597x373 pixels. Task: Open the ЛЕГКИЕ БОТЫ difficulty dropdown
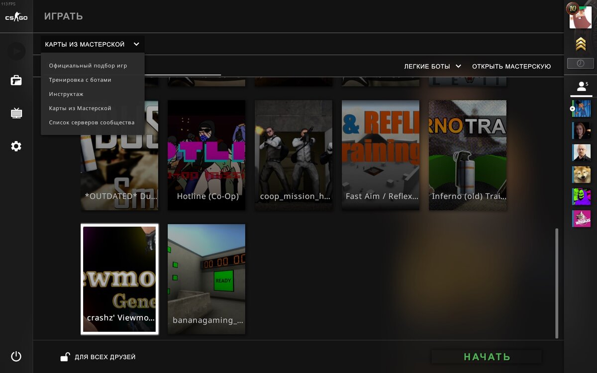(x=432, y=66)
